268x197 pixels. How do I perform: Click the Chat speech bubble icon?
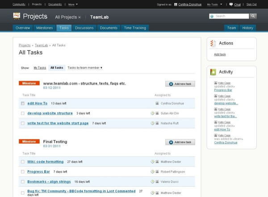click(x=231, y=4)
